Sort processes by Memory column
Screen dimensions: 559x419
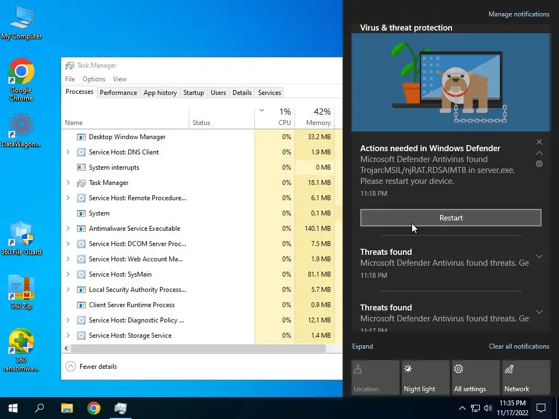314,118
